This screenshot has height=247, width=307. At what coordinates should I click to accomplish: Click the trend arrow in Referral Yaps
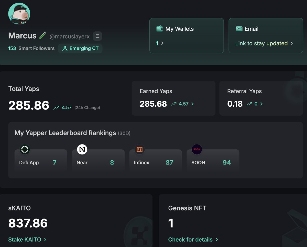249,104
